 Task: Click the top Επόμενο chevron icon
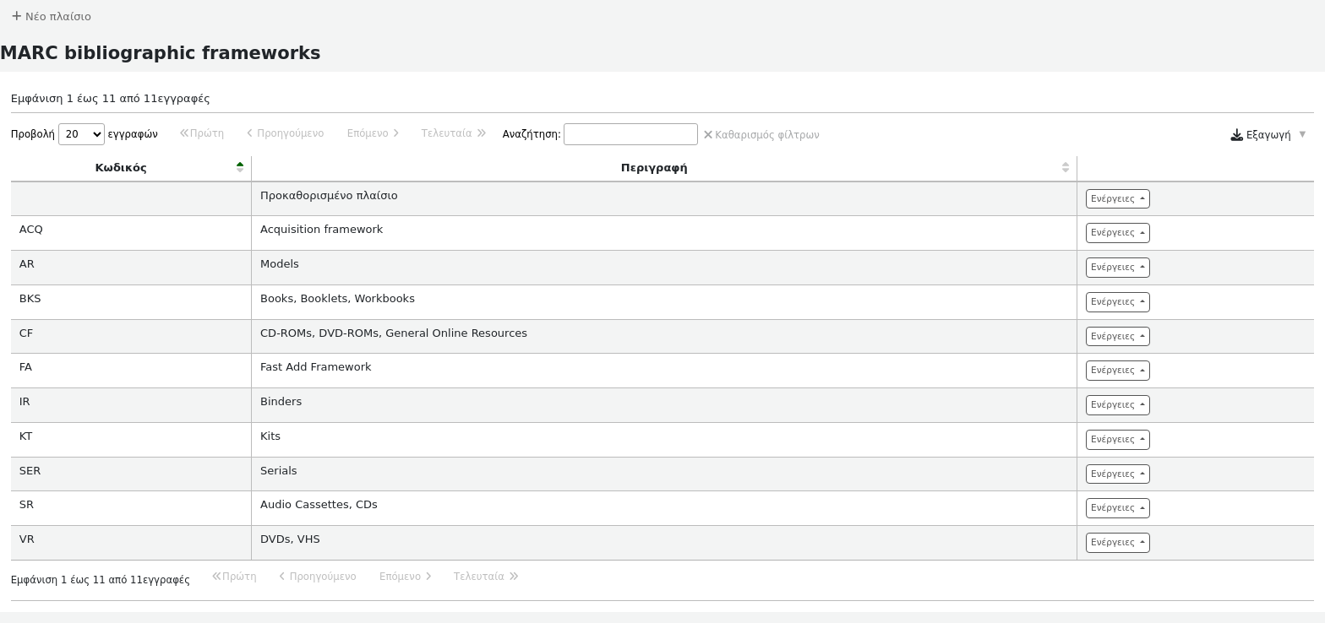(x=396, y=133)
